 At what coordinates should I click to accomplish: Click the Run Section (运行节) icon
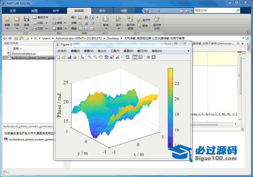click(x=139, y=20)
